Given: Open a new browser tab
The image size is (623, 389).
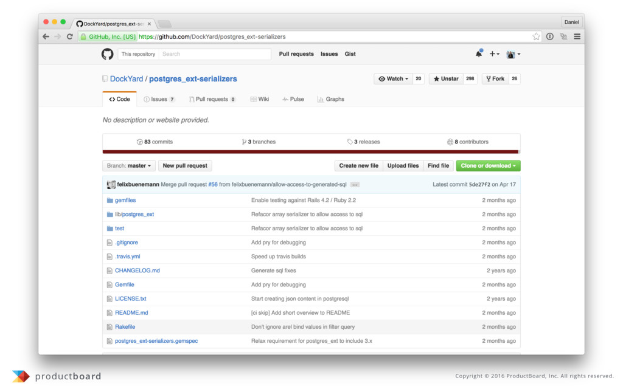Looking at the screenshot, I should click(x=164, y=24).
